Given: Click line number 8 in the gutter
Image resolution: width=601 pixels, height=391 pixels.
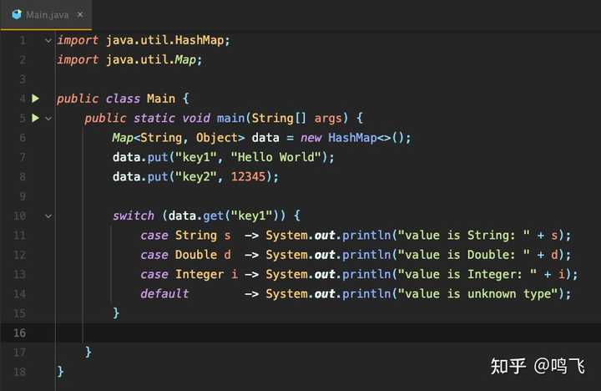Looking at the screenshot, I should tap(23, 176).
